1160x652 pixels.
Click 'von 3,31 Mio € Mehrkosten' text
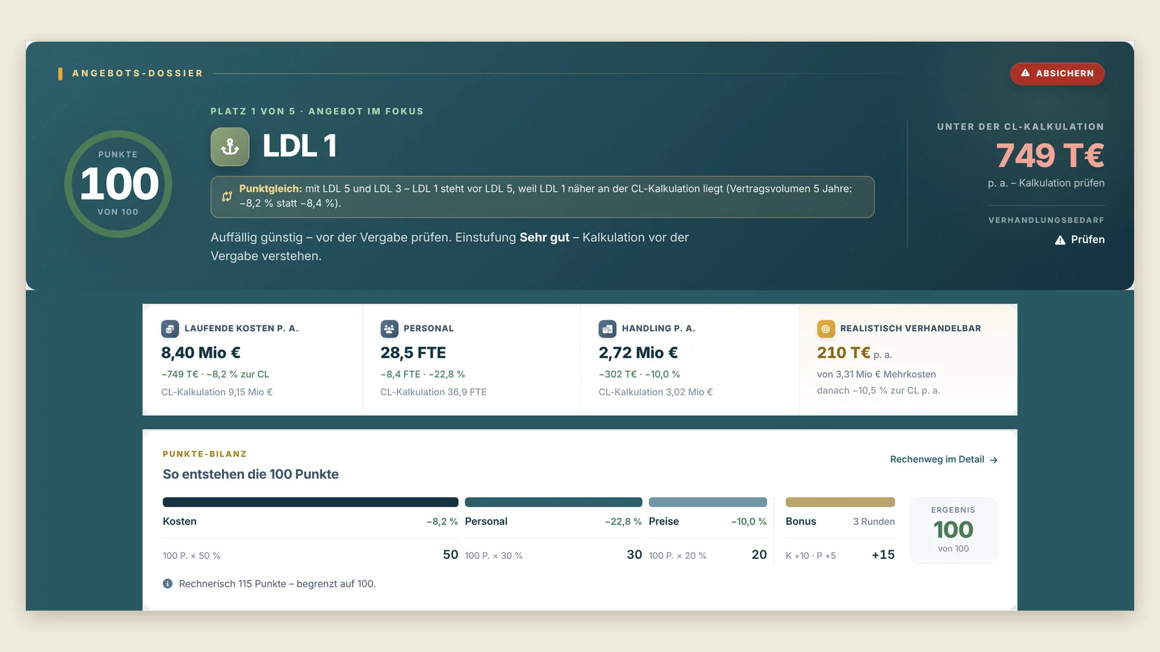pos(876,375)
